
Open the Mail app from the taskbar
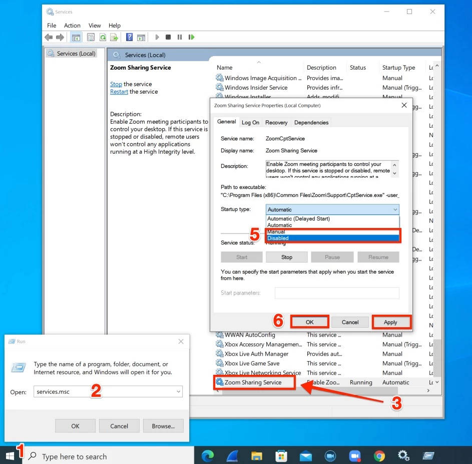[306, 456]
